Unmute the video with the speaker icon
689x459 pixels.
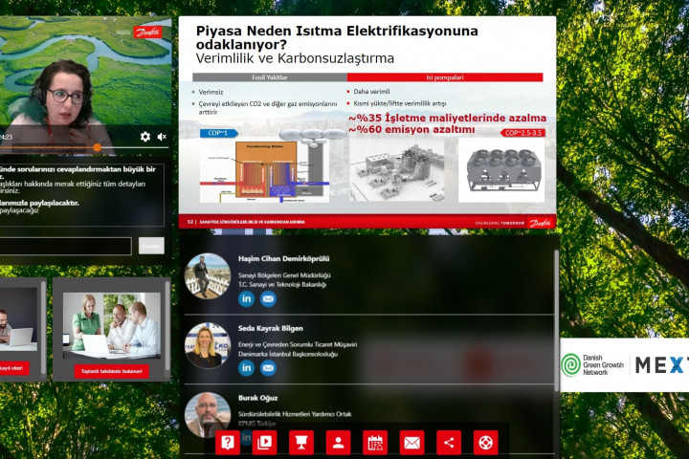point(162,137)
